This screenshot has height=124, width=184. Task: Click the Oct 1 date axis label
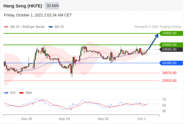pyautogui.click(x=142, y=119)
